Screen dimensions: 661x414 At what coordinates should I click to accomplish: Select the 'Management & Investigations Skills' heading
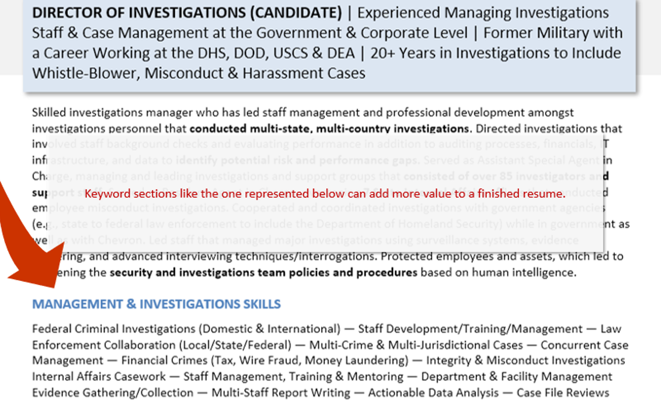coord(156,304)
